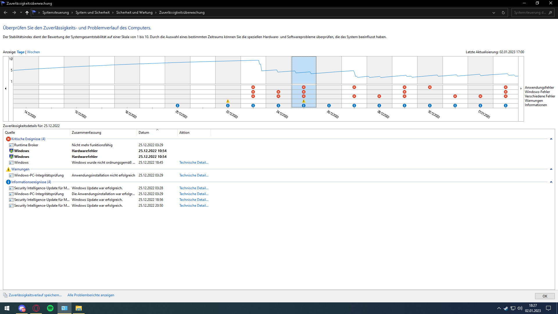Click the address bar refresh icon

click(x=503, y=13)
